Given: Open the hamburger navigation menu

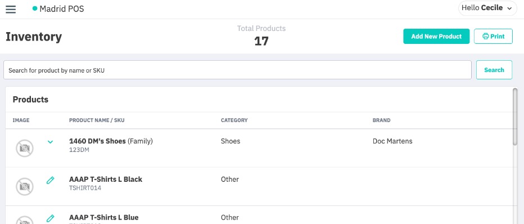Looking at the screenshot, I should coord(11,9).
